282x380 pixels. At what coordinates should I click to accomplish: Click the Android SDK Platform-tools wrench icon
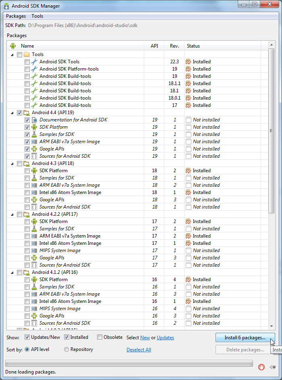(34, 69)
